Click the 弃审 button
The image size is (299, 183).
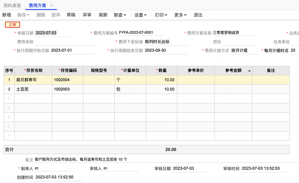click(x=87, y=15)
